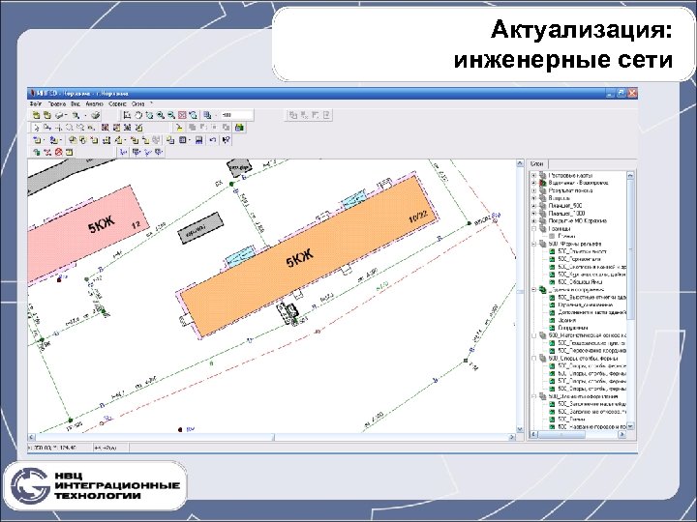Click the layer panel scroll-down arrow
The width and height of the screenshot is (697, 522).
click(630, 426)
